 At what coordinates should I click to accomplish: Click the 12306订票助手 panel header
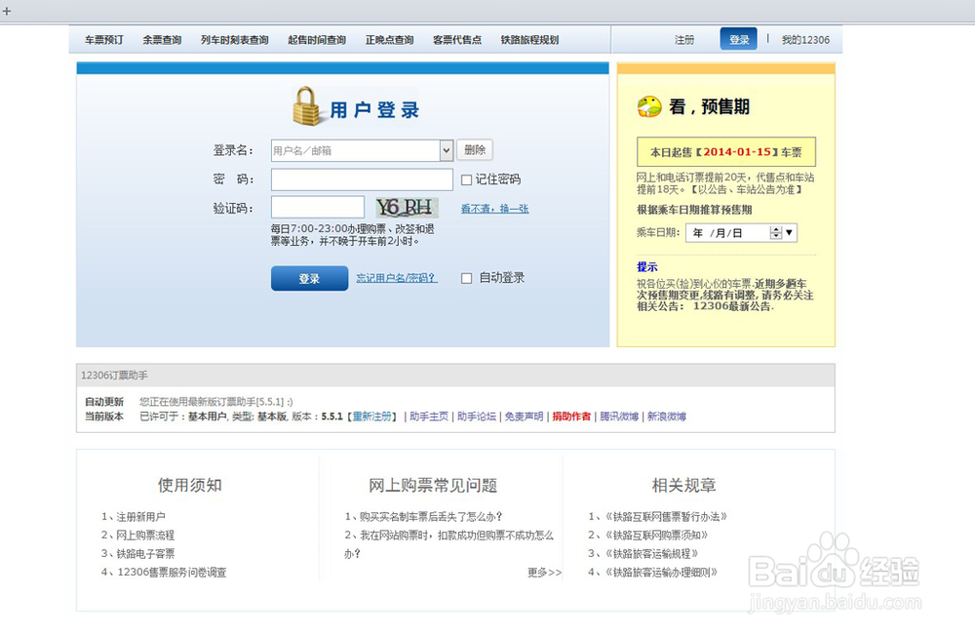click(455, 376)
